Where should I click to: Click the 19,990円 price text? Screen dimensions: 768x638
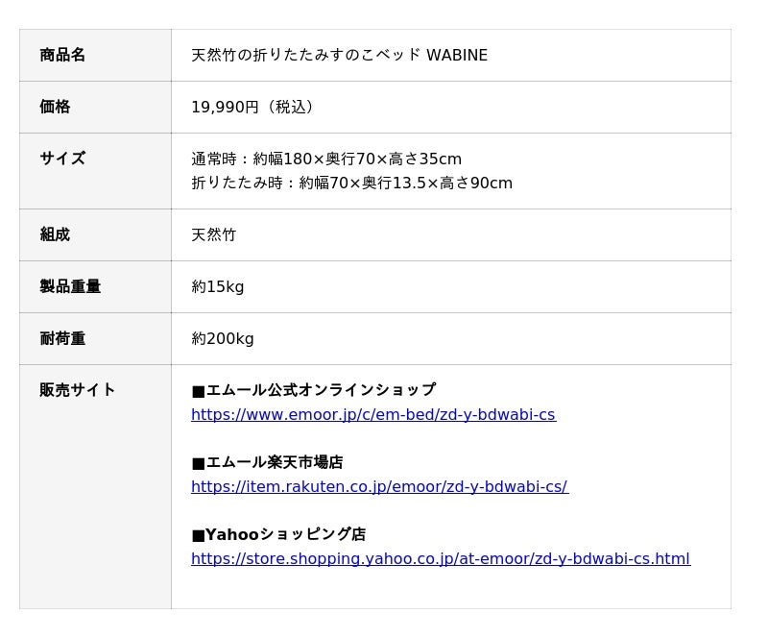click(x=255, y=108)
